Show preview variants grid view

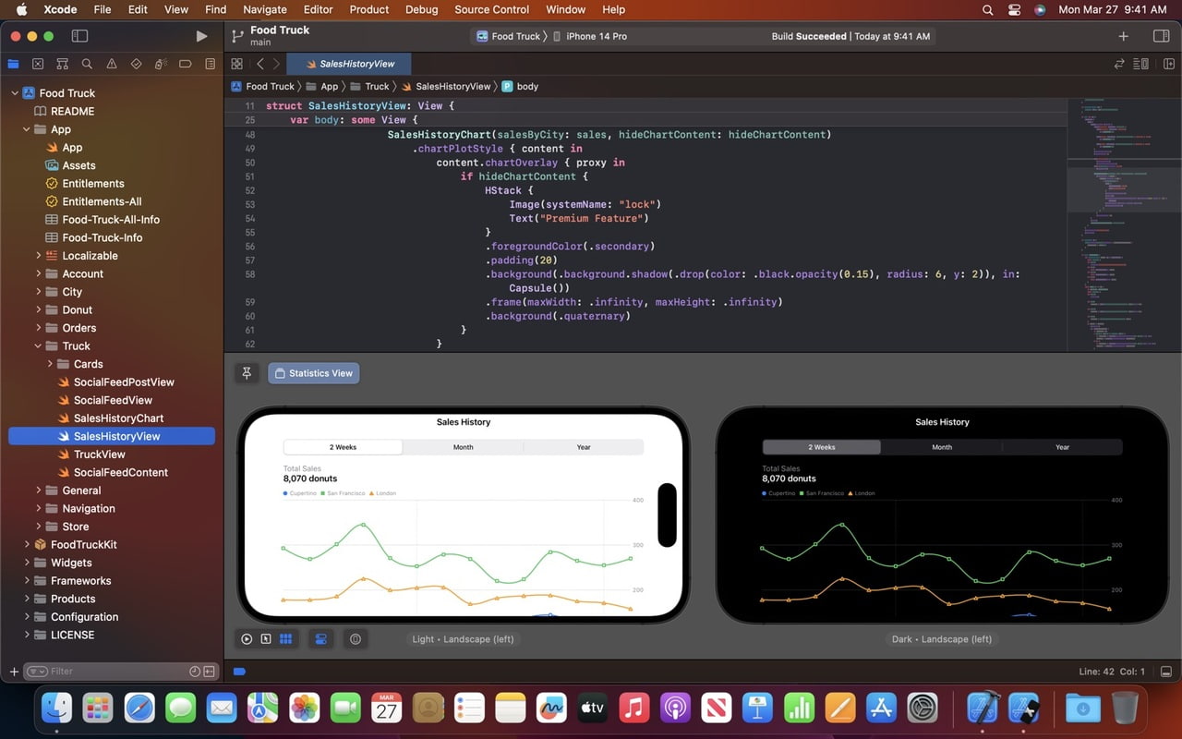pyautogui.click(x=285, y=638)
